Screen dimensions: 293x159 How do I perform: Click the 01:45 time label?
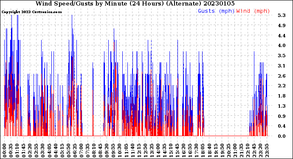(x=24, y=151)
